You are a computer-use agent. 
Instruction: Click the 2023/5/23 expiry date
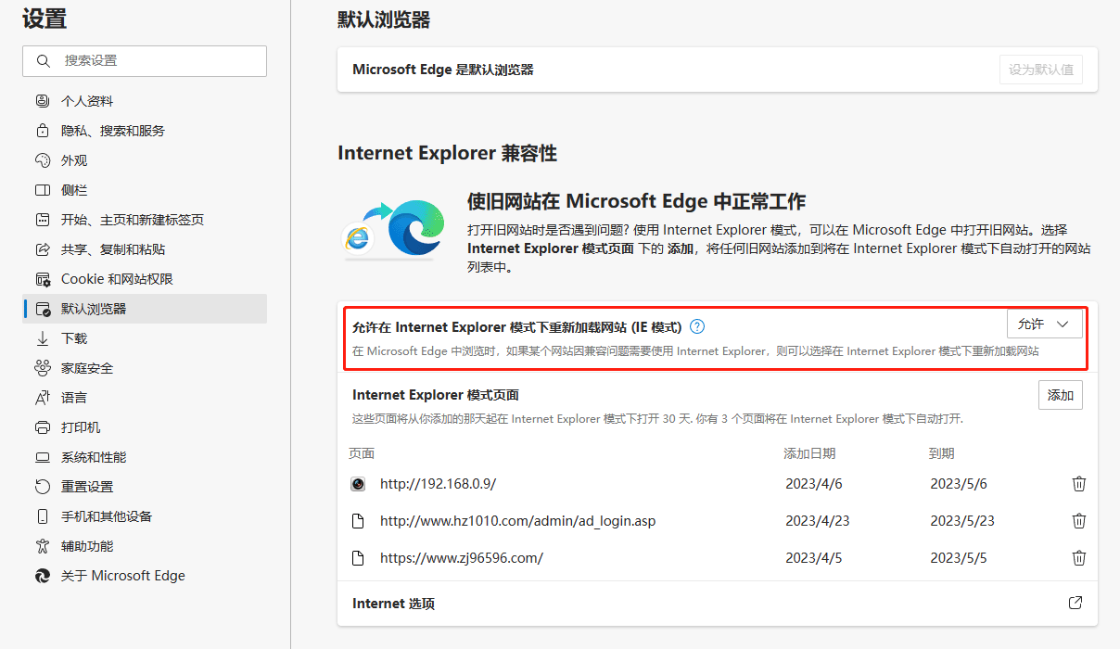click(x=962, y=521)
